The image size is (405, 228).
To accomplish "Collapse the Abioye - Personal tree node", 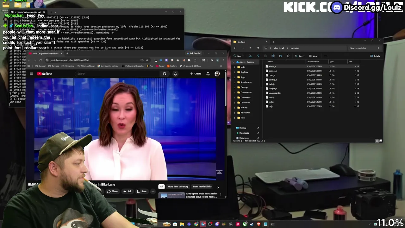I will coord(234,62).
